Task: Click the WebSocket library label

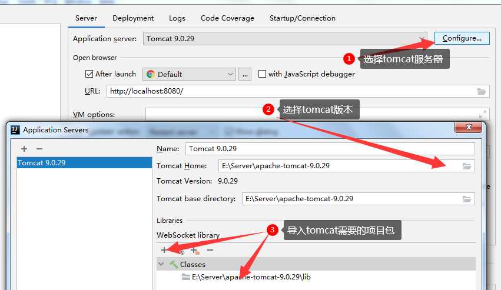Action: tap(188, 235)
